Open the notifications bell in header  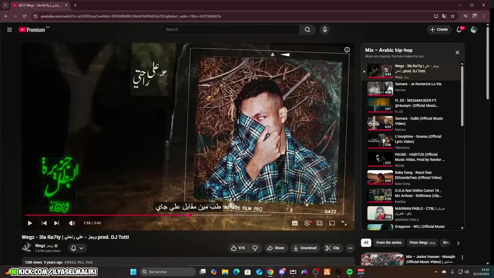point(459,29)
